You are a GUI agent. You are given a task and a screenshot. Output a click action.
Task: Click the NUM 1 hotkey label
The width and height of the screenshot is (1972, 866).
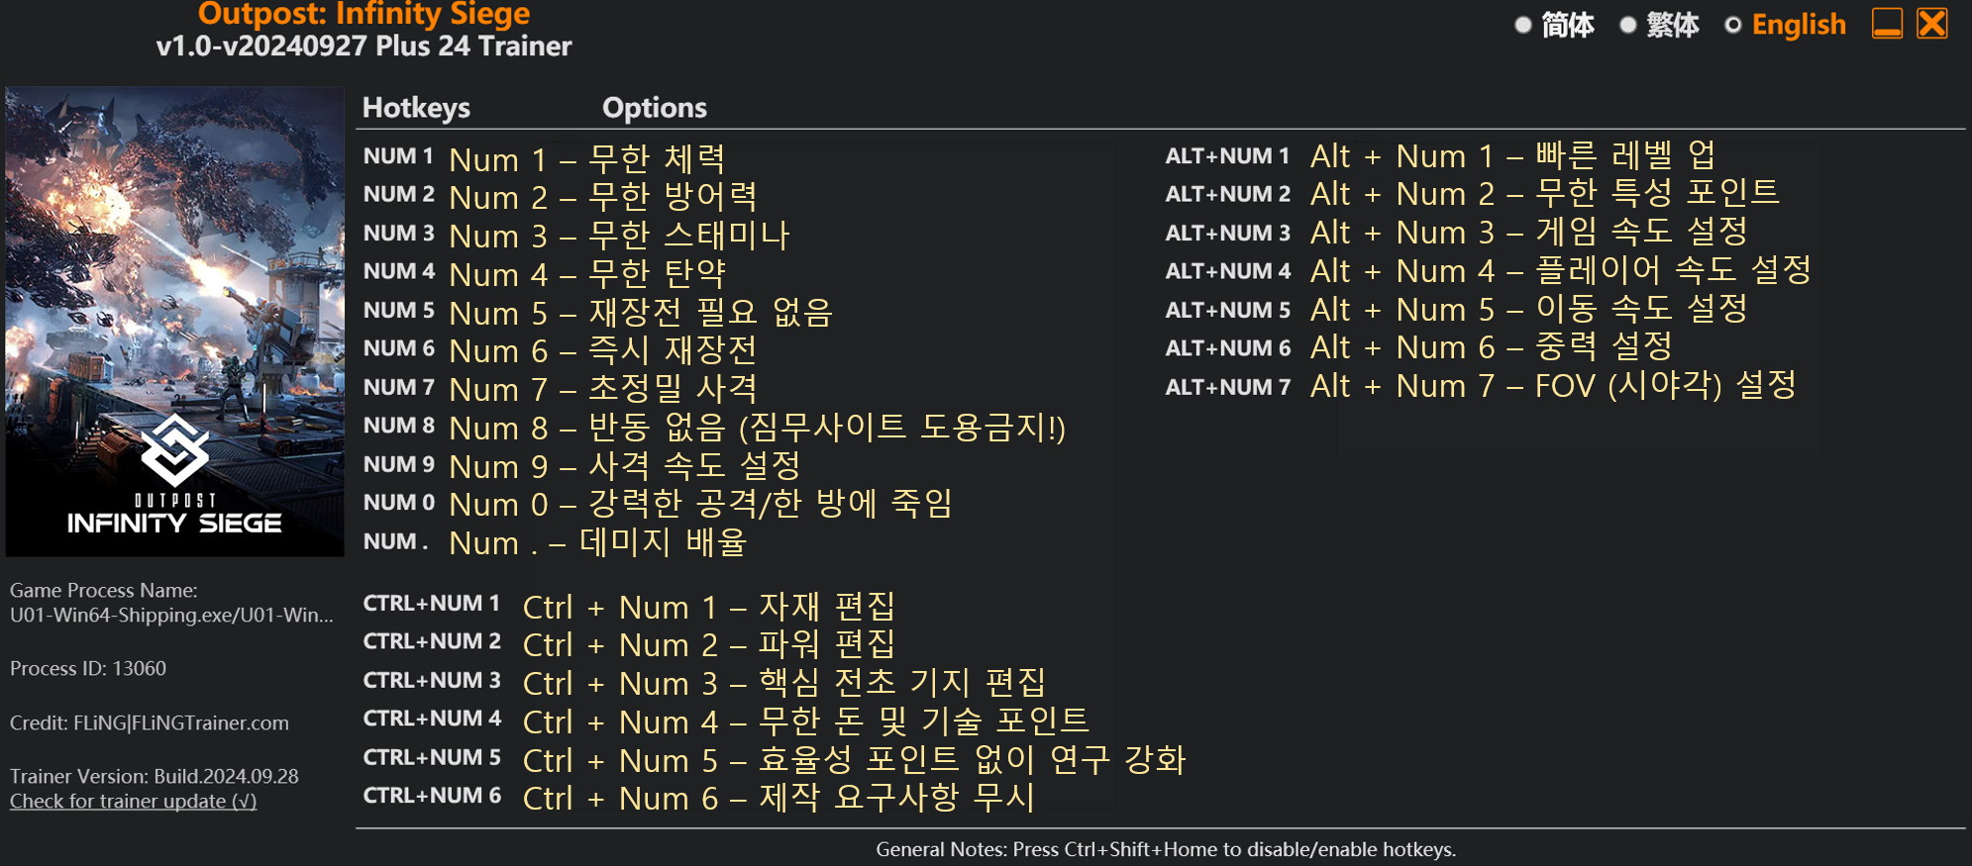coord(398,156)
